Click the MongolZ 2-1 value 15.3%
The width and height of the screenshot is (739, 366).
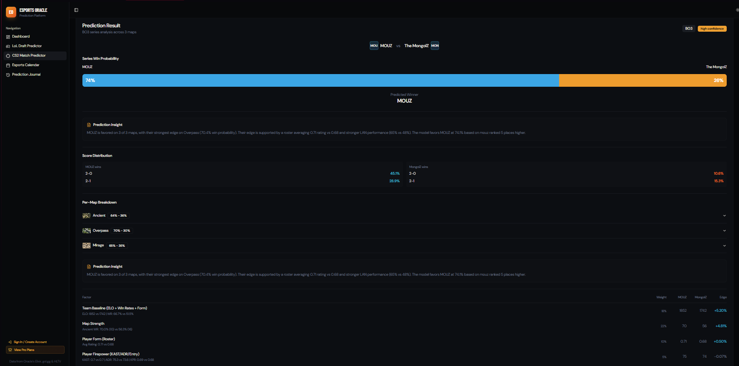pyautogui.click(x=719, y=181)
